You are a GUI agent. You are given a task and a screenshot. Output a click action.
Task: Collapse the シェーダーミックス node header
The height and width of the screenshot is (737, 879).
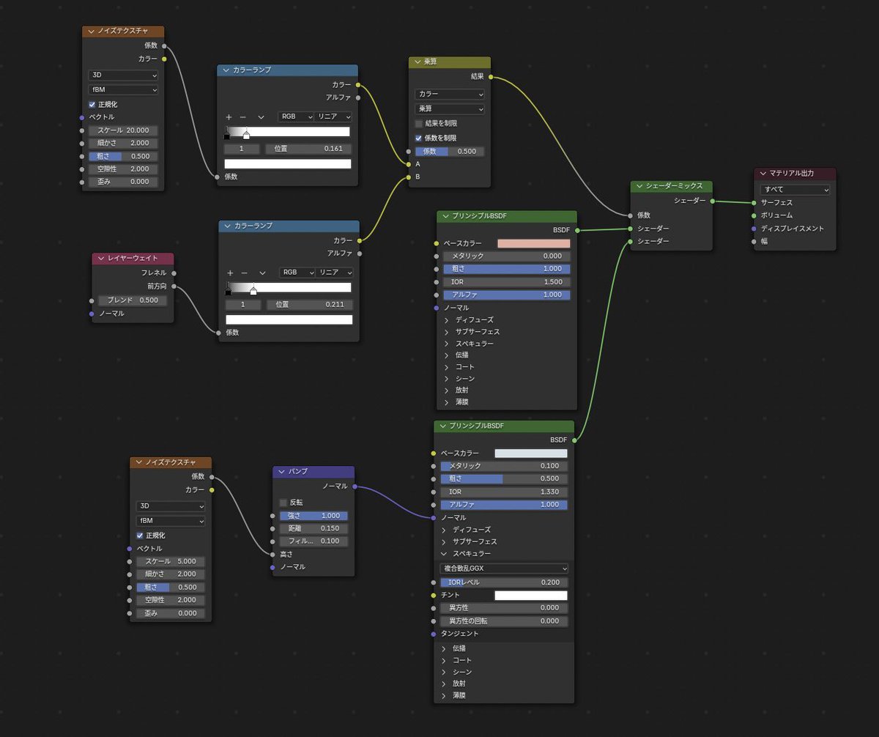(639, 186)
